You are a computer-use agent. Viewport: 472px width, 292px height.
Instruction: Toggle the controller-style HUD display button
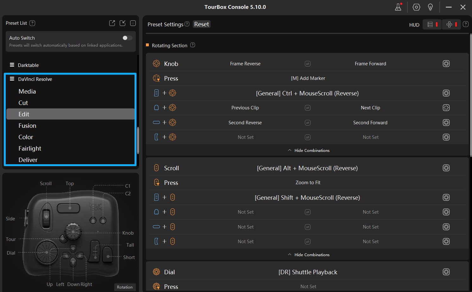[451, 24]
